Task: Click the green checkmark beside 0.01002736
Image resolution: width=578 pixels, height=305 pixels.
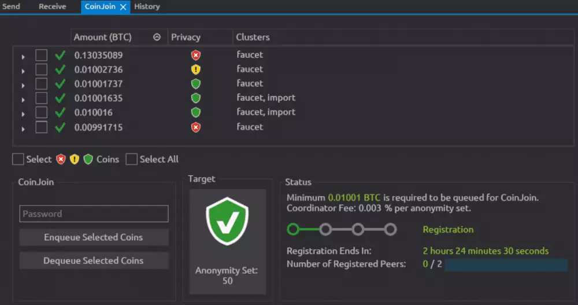Action: coord(60,69)
